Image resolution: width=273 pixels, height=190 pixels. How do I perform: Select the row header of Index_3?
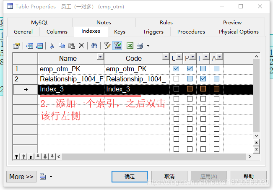26,89
